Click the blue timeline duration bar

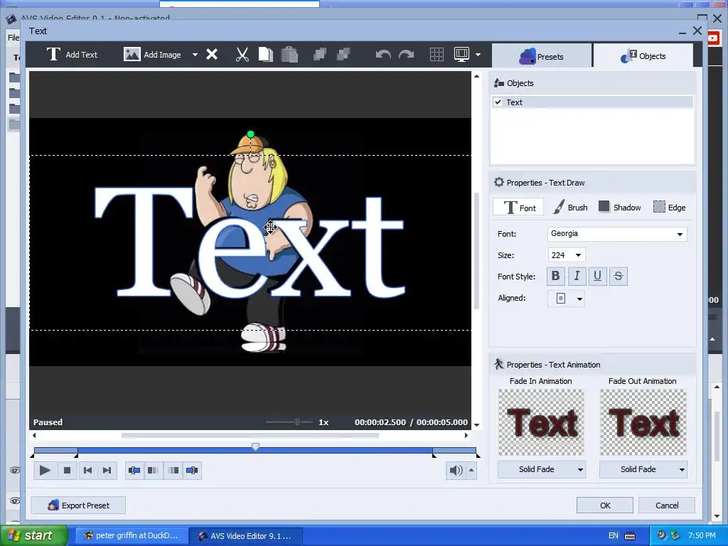coord(255,450)
